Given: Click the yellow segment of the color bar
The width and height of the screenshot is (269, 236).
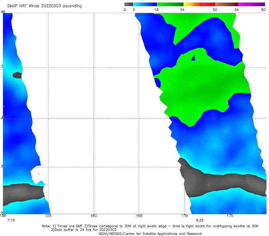Looking at the screenshot, I should point(188,4).
